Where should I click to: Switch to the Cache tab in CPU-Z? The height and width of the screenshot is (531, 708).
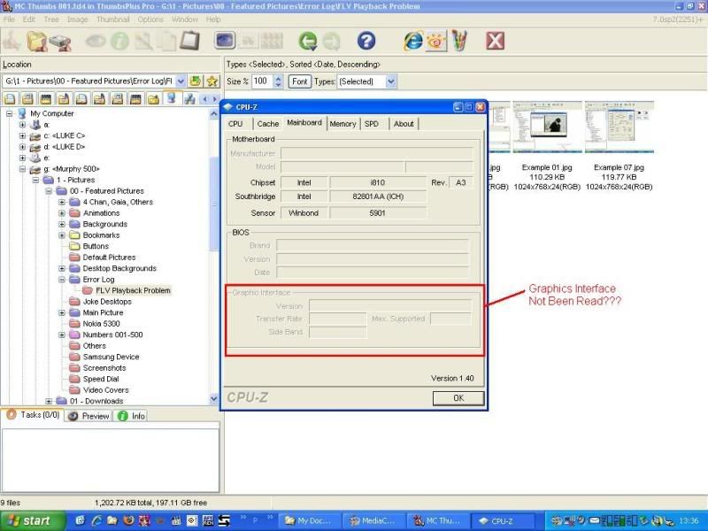tap(268, 124)
